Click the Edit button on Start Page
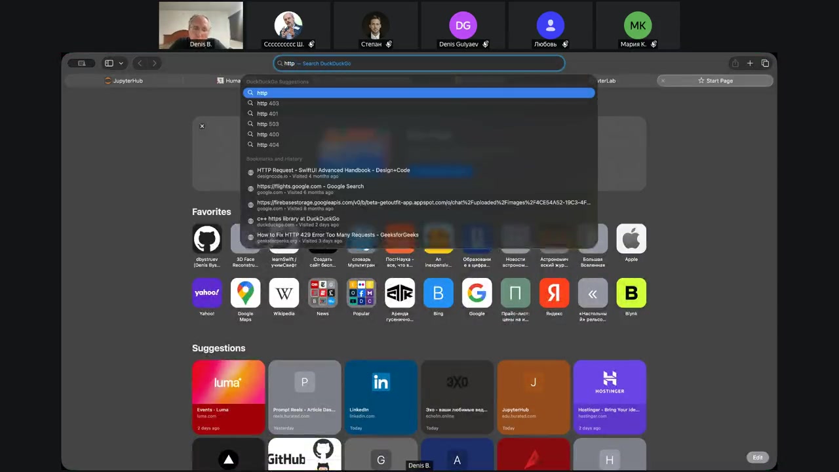The width and height of the screenshot is (839, 472). [757, 458]
